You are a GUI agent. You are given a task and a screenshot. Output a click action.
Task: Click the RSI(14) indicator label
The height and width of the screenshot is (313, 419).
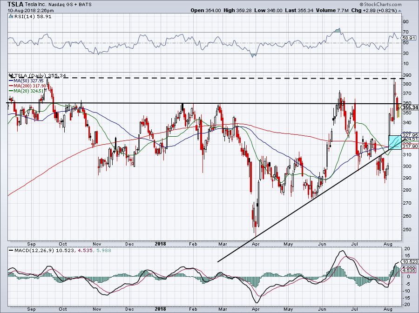[x=24, y=17]
